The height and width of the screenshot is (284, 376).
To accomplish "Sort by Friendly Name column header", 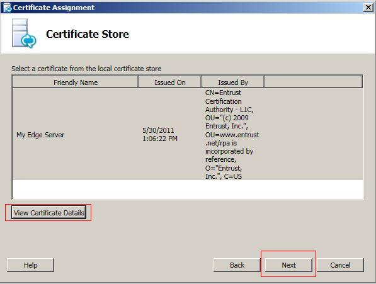I will [x=76, y=82].
